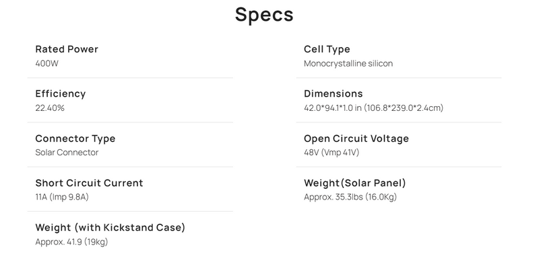The width and height of the screenshot is (539, 264).
Task: Click the 48V (Vmp 41V) value
Action: coord(331,152)
